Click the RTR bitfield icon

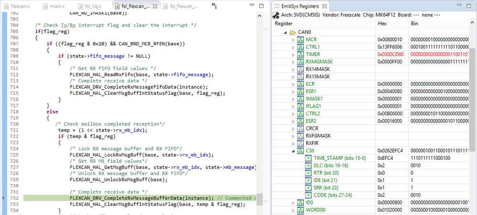[x=308, y=173]
